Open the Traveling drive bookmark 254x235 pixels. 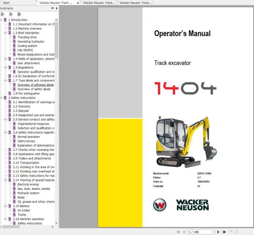tap(27, 37)
